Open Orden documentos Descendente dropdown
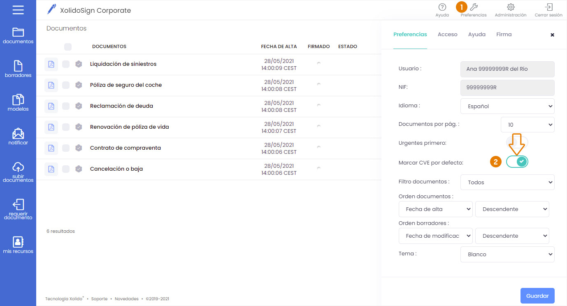This screenshot has height=306, width=567. point(512,209)
